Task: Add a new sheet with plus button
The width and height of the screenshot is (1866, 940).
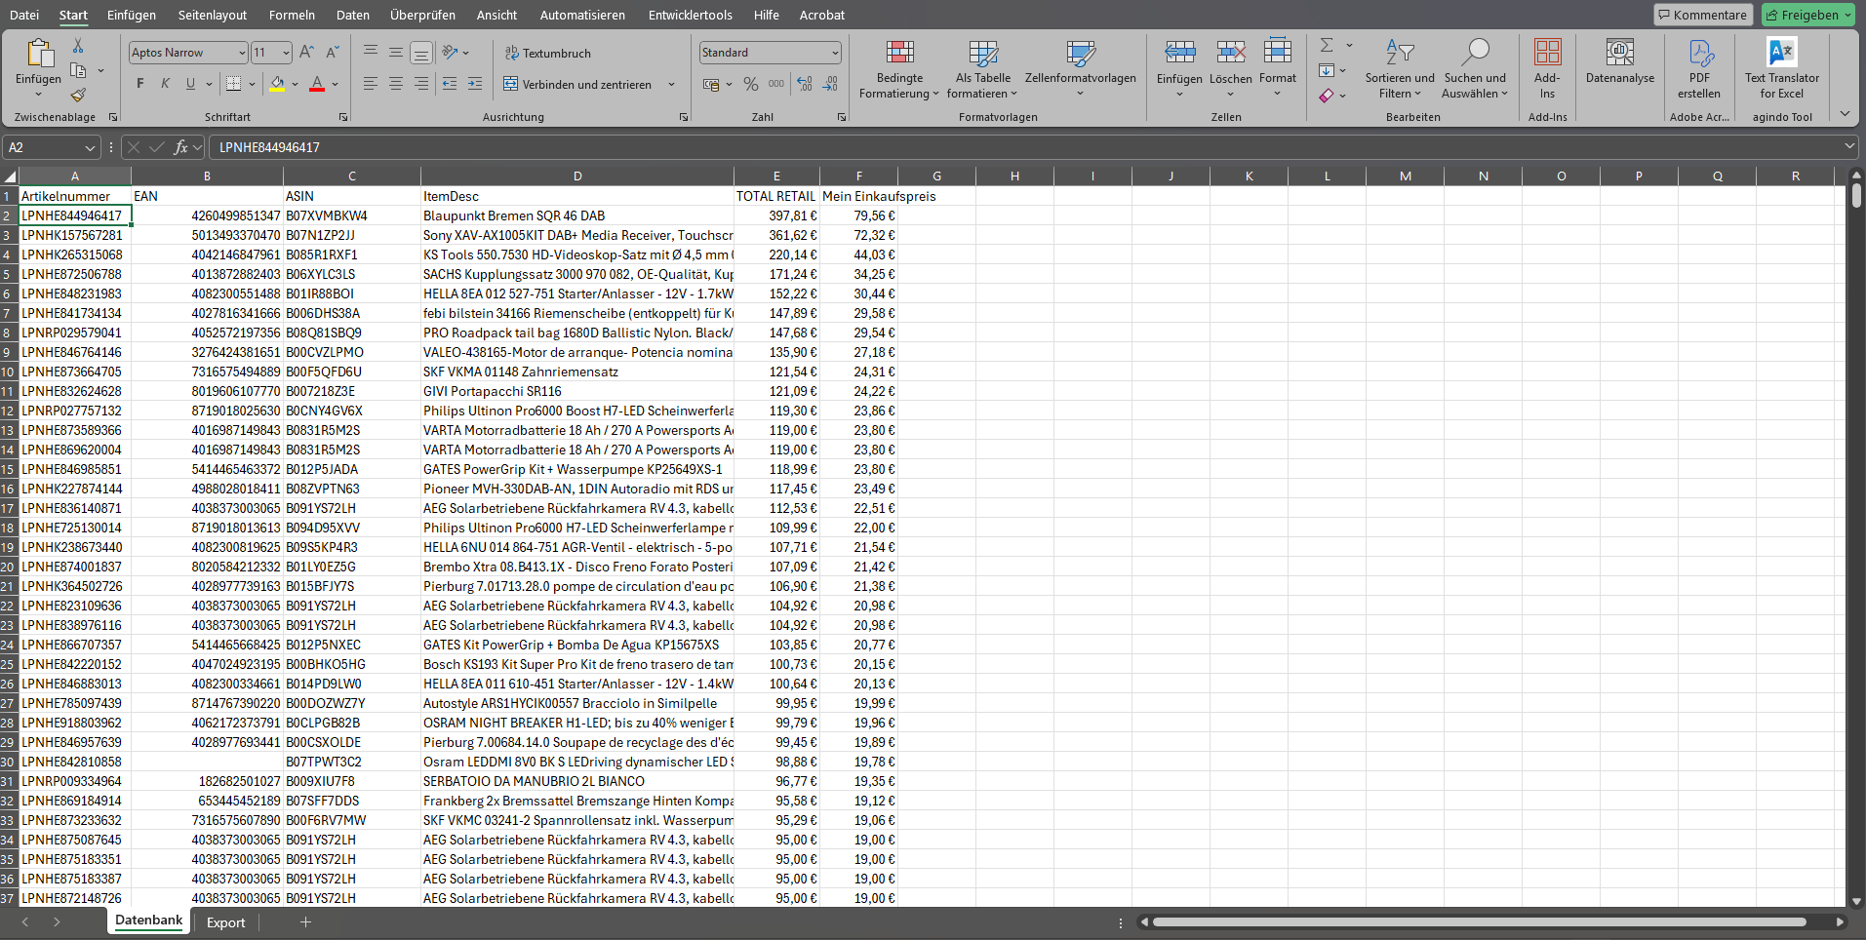Action: (x=305, y=921)
